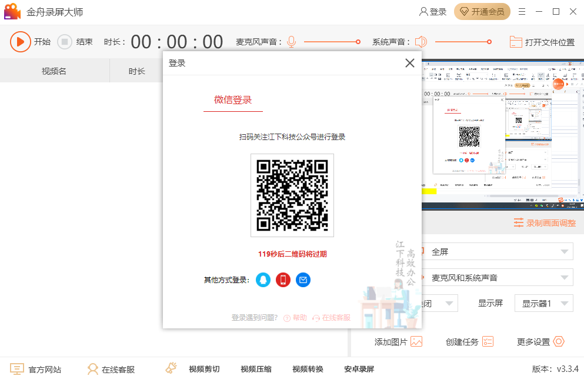Adjust the microphone volume slider
584x379 pixels.
[x=358, y=42]
